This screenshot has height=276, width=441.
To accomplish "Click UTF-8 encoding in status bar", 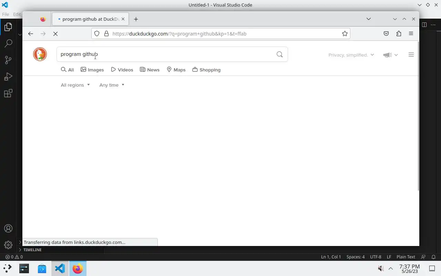I will pyautogui.click(x=376, y=257).
